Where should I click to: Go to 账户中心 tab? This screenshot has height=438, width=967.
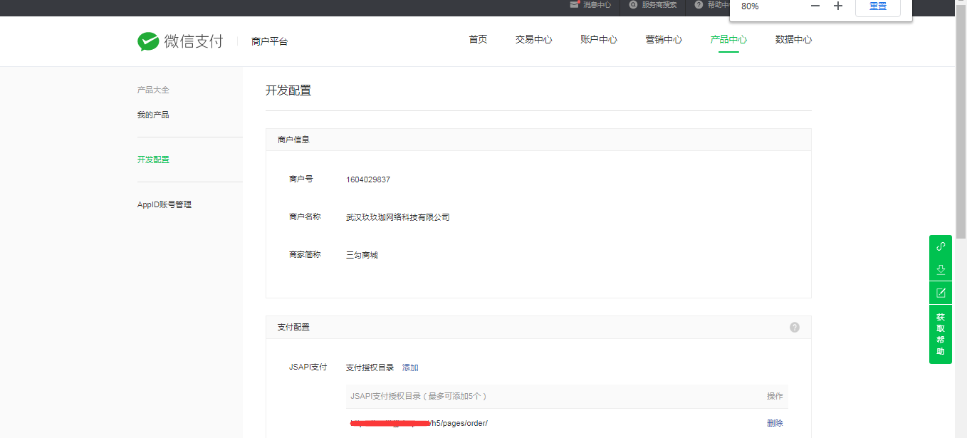[598, 40]
